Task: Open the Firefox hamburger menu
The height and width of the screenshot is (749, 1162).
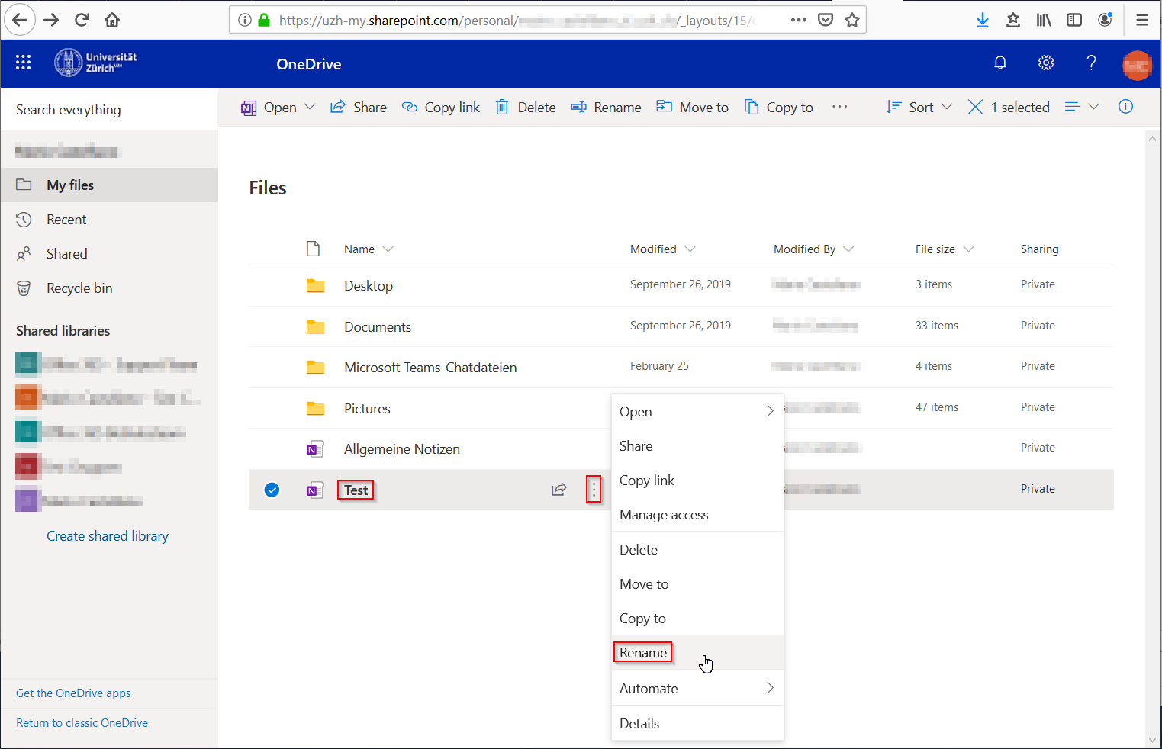Action: (1142, 20)
